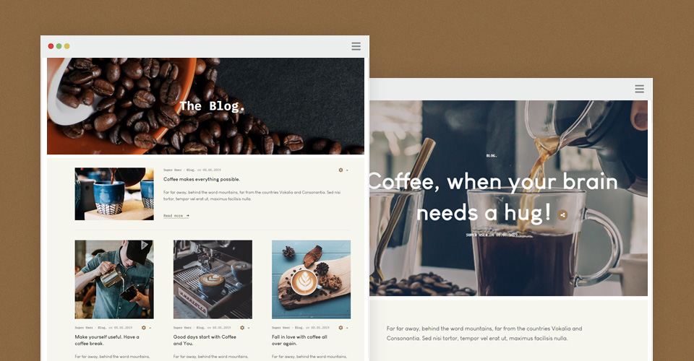Expand dropdown arrow beside latte board post gear

pos(346,329)
